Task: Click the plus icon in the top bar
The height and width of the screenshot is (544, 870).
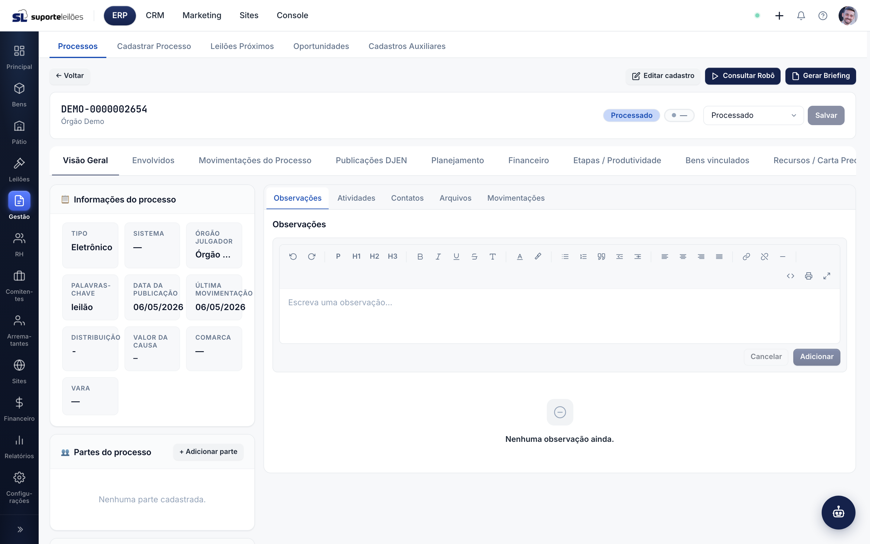Action: click(779, 16)
